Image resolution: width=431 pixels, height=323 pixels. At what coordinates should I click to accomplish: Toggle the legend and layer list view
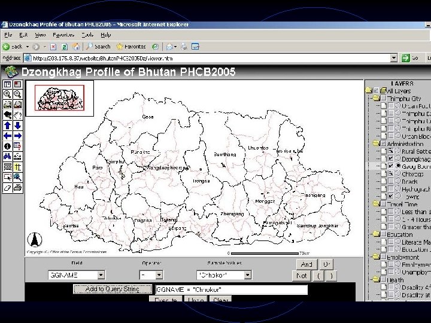pyautogui.click(x=7, y=84)
